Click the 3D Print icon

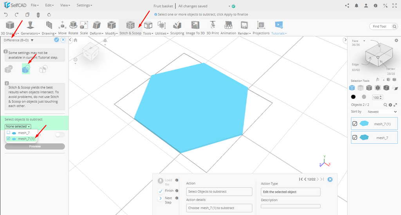point(213,27)
